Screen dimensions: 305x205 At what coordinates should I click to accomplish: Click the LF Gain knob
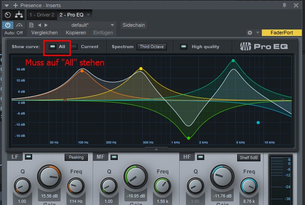pos(49,176)
